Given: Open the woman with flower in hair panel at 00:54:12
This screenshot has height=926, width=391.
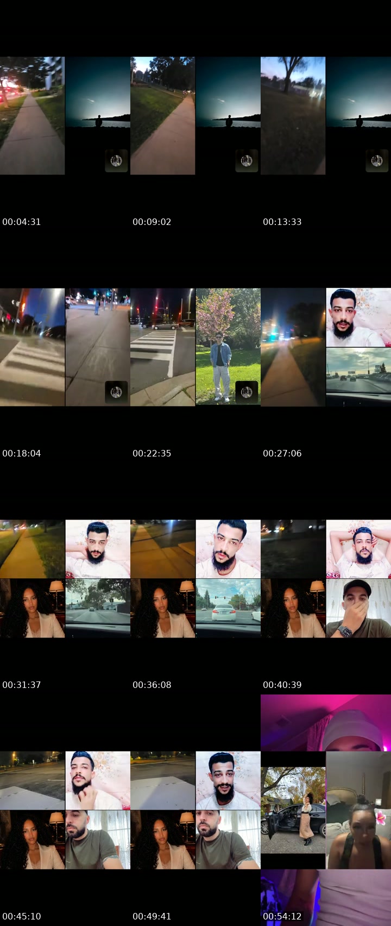Looking at the screenshot, I should point(358,810).
